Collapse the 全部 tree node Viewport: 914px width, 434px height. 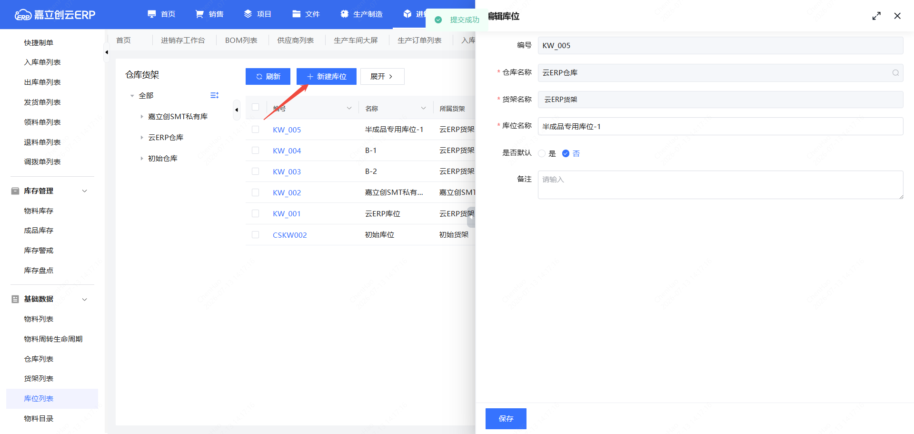click(132, 96)
